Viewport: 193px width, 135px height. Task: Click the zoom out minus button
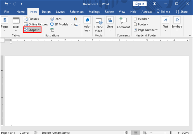point(151,133)
